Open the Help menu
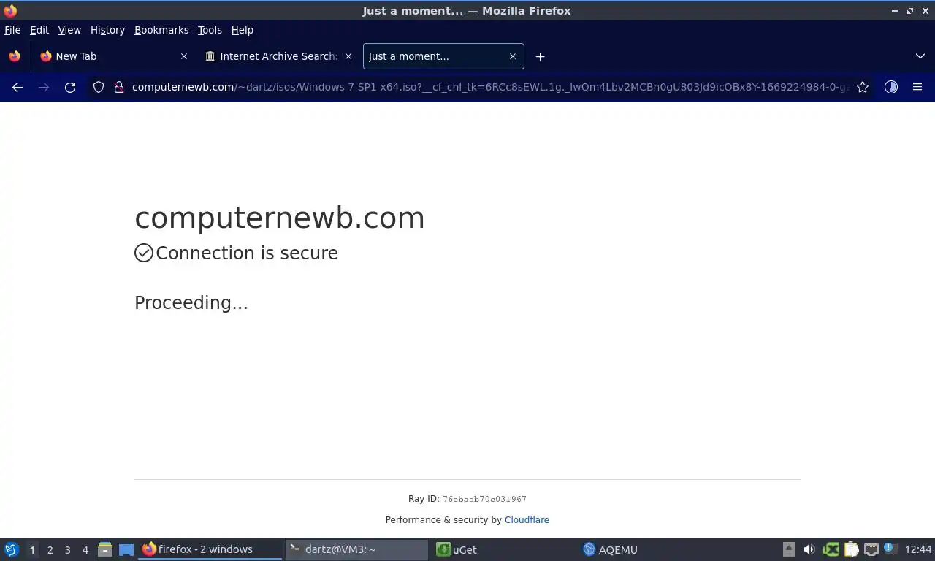 (x=243, y=30)
